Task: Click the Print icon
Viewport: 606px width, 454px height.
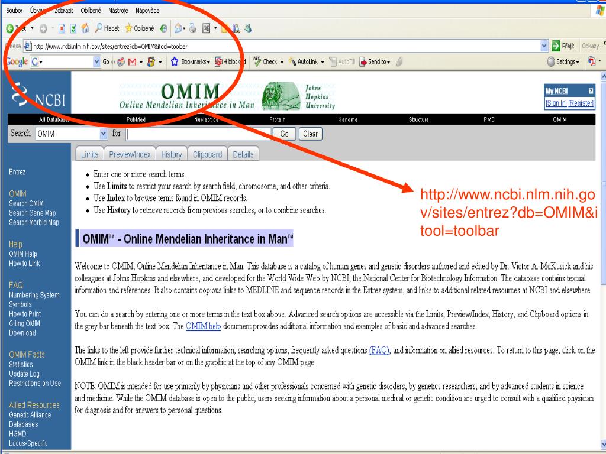Action: [192, 28]
